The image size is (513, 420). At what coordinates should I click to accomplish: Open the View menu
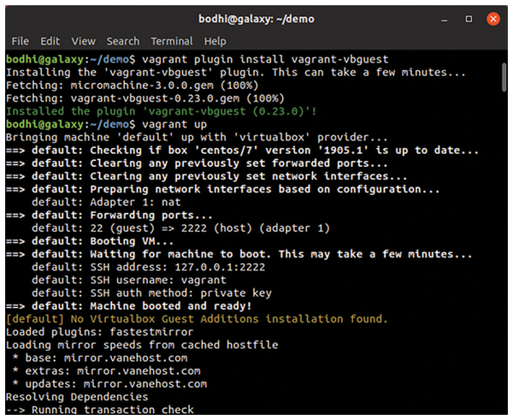(x=84, y=41)
